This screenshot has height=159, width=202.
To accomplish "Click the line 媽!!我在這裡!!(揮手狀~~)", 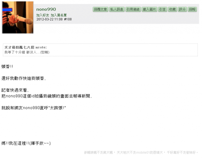I will [x=26, y=143].
